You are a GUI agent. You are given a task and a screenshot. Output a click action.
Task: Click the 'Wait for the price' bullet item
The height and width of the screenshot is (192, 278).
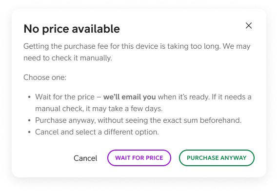pyautogui.click(x=143, y=103)
